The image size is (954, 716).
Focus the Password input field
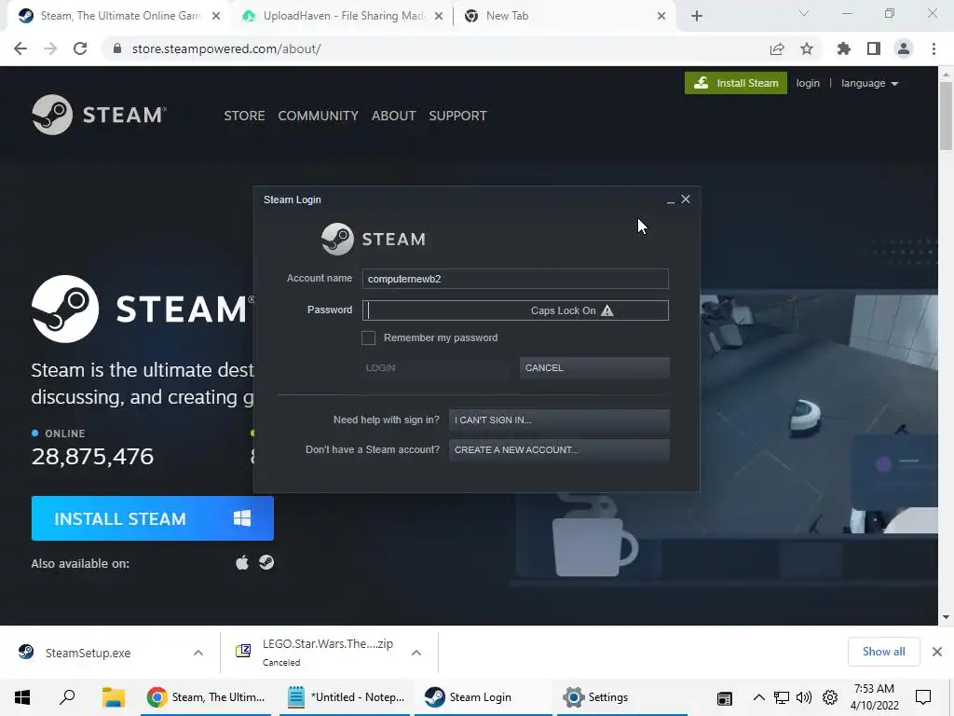515,310
